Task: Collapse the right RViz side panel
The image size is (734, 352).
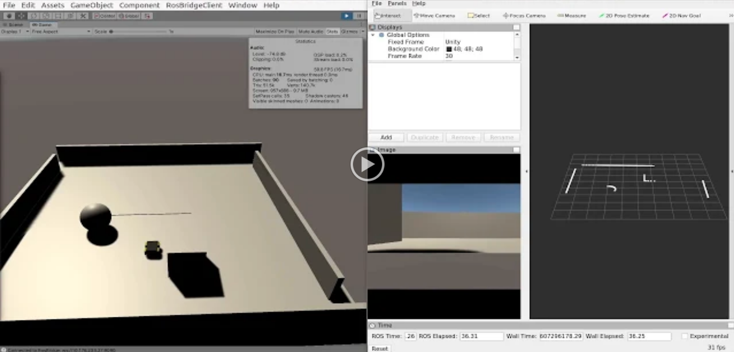Action: coord(732,171)
